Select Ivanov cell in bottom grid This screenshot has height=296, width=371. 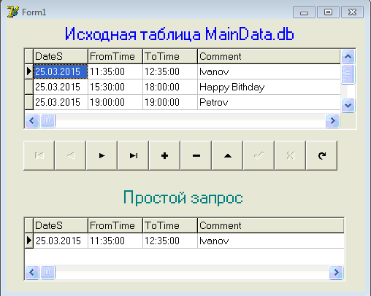(271, 241)
